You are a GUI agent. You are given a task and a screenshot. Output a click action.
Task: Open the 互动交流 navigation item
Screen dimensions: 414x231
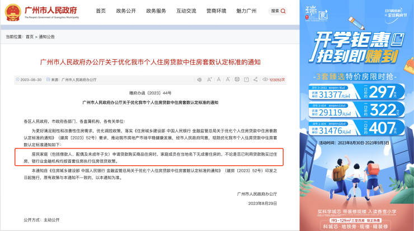click(186, 11)
